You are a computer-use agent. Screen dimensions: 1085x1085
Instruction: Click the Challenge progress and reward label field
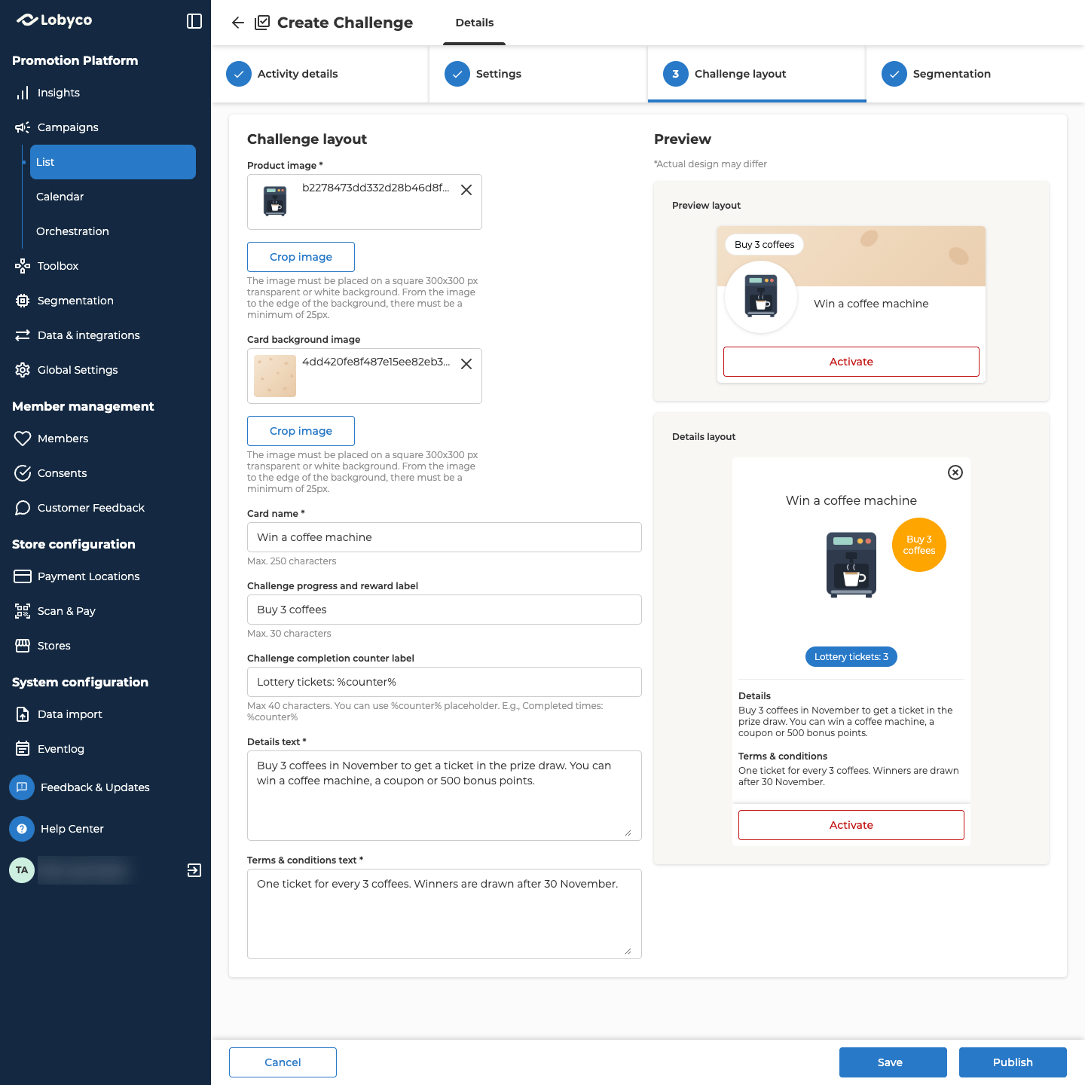pos(445,610)
